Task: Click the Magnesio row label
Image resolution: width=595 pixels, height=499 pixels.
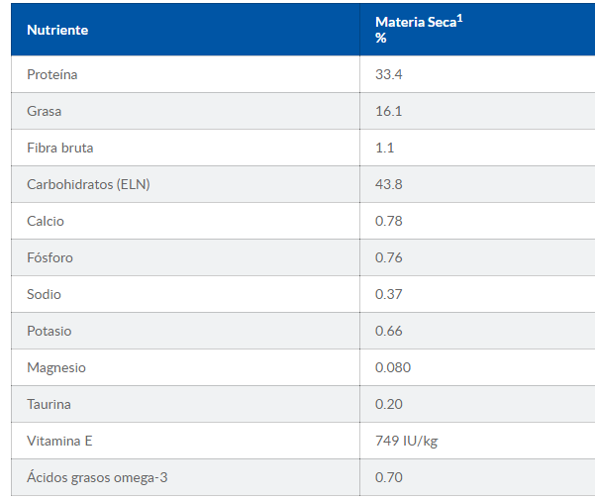Action: pos(56,367)
